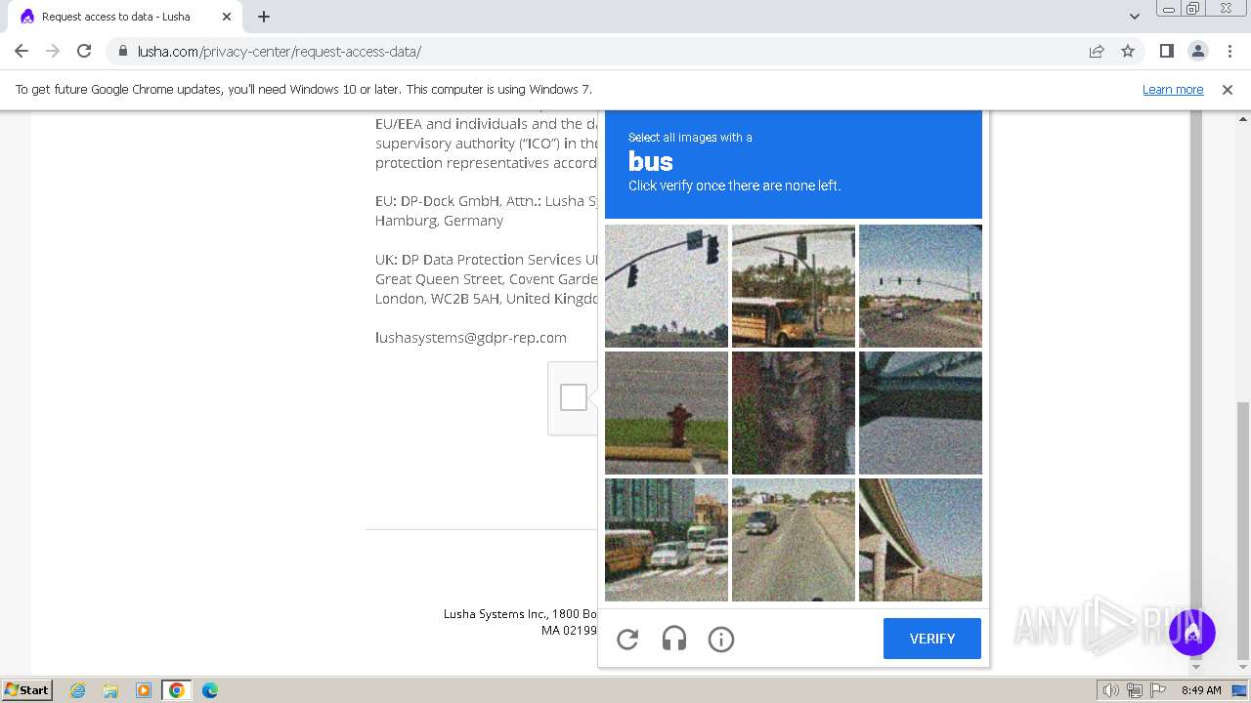The height and width of the screenshot is (703, 1251).
Task: Open the tab search dropdown arrow
Action: 1134,17
